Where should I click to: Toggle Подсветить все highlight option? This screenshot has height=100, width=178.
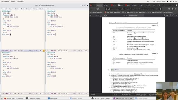[126, 95]
